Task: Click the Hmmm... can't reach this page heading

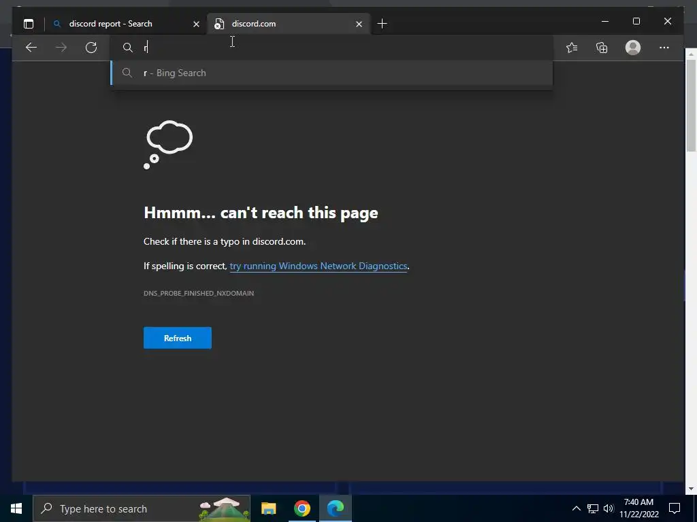Action: [261, 213]
